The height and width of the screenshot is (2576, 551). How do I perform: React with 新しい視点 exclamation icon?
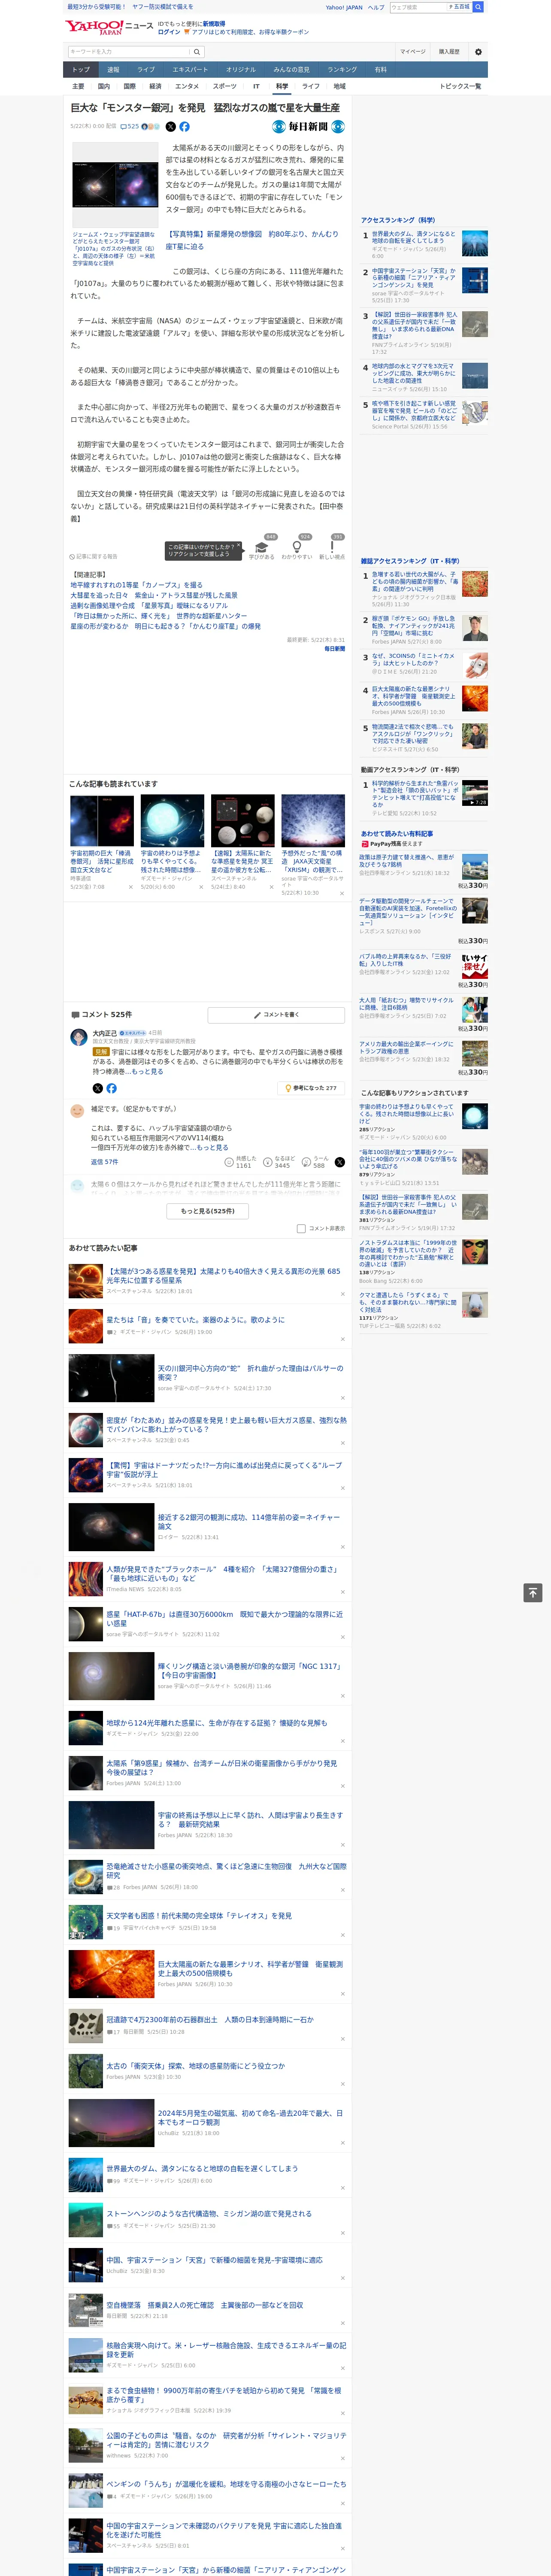(332, 548)
